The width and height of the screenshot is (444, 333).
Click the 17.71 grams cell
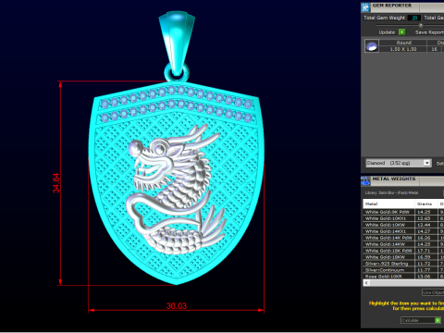(x=426, y=251)
